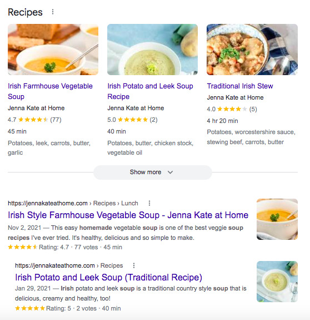Viewport: 310px width, 320px height.
Task: Open Irish Farmhouse Vegetable Soup recipe card title
Action: click(50, 91)
